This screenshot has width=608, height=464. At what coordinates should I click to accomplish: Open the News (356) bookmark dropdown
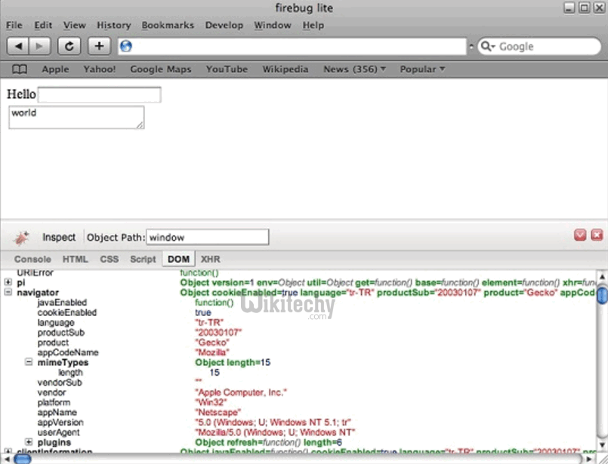point(354,69)
